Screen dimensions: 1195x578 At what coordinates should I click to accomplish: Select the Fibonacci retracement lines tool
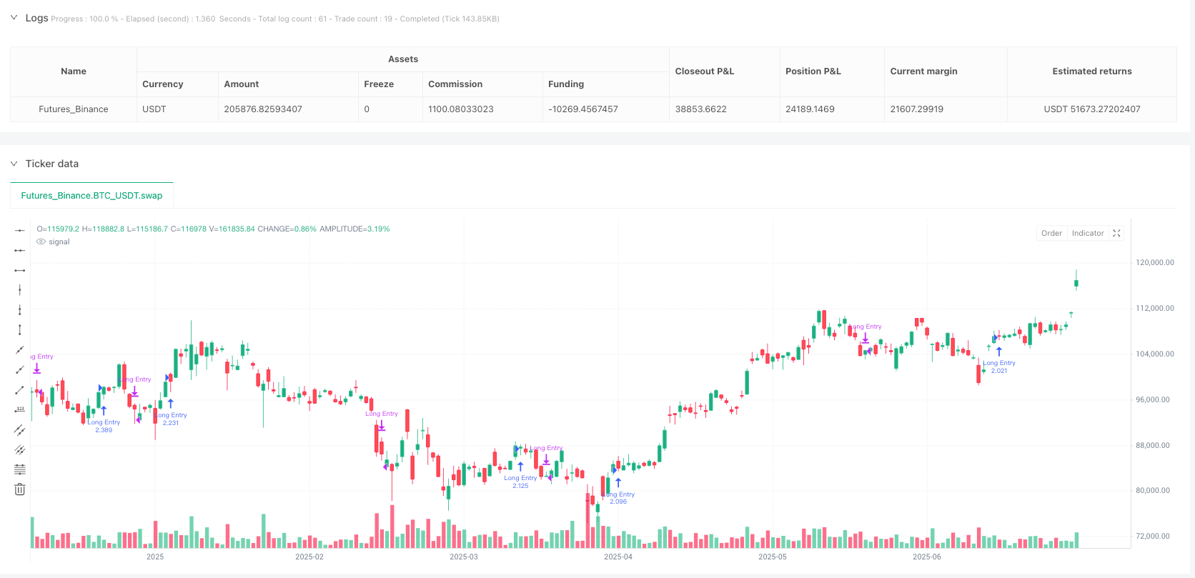pyautogui.click(x=20, y=469)
